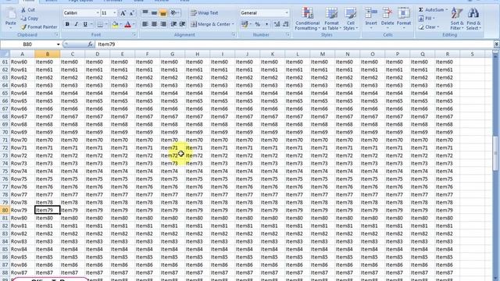The image size is (500, 281).
Task: Open Font group dialog launcher
Action: 134,34
